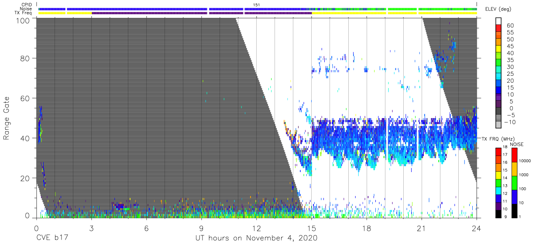The height and width of the screenshot is (247, 536).
Task: Click the Range Gate vertical axis title
Action: point(7,118)
